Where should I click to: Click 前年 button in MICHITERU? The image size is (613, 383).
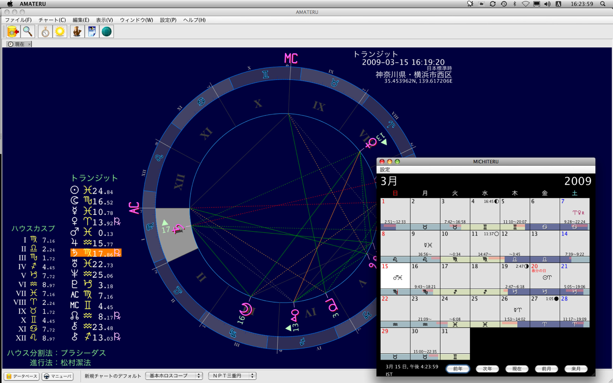click(x=458, y=369)
